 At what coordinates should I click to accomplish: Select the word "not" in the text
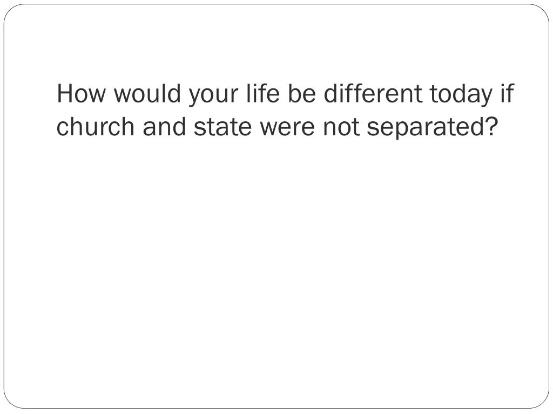click(x=341, y=127)
